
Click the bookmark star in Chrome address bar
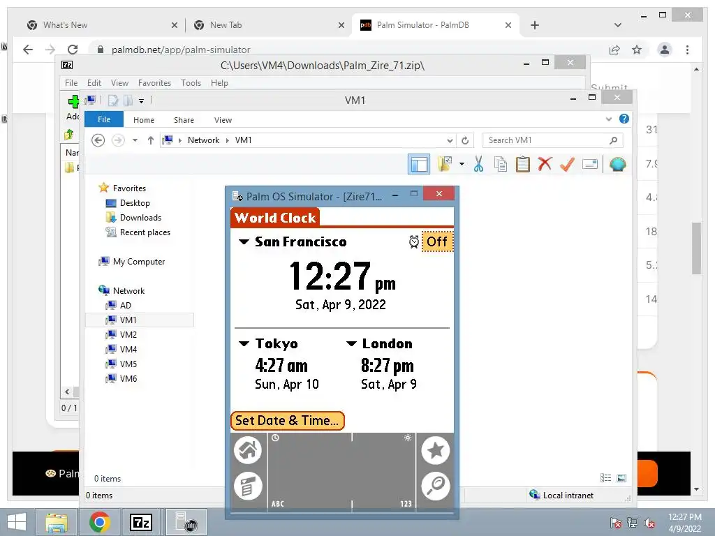637,50
